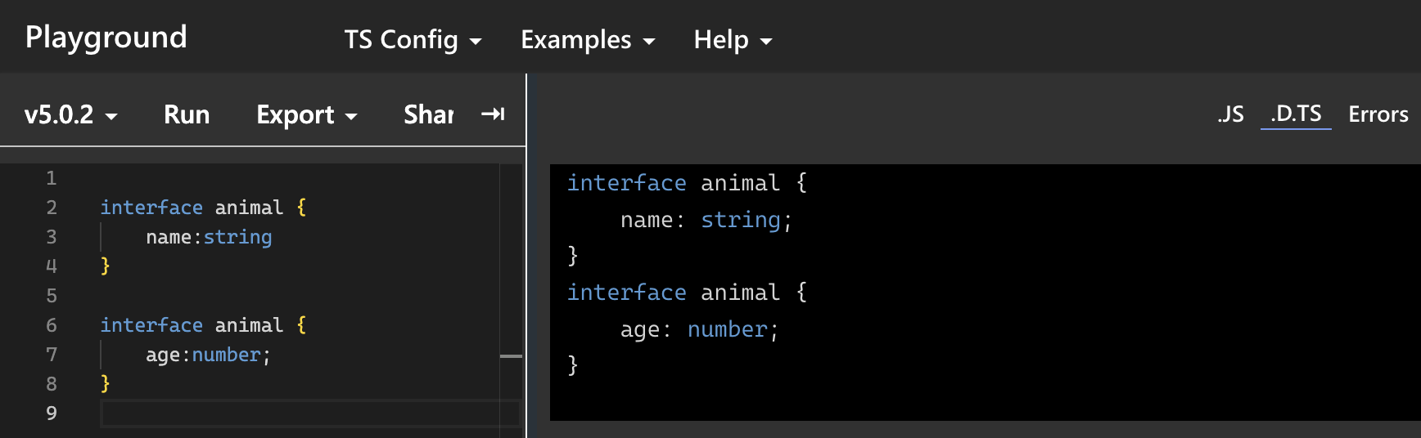
Task: Click the opening brace on line 2
Action: tap(301, 208)
